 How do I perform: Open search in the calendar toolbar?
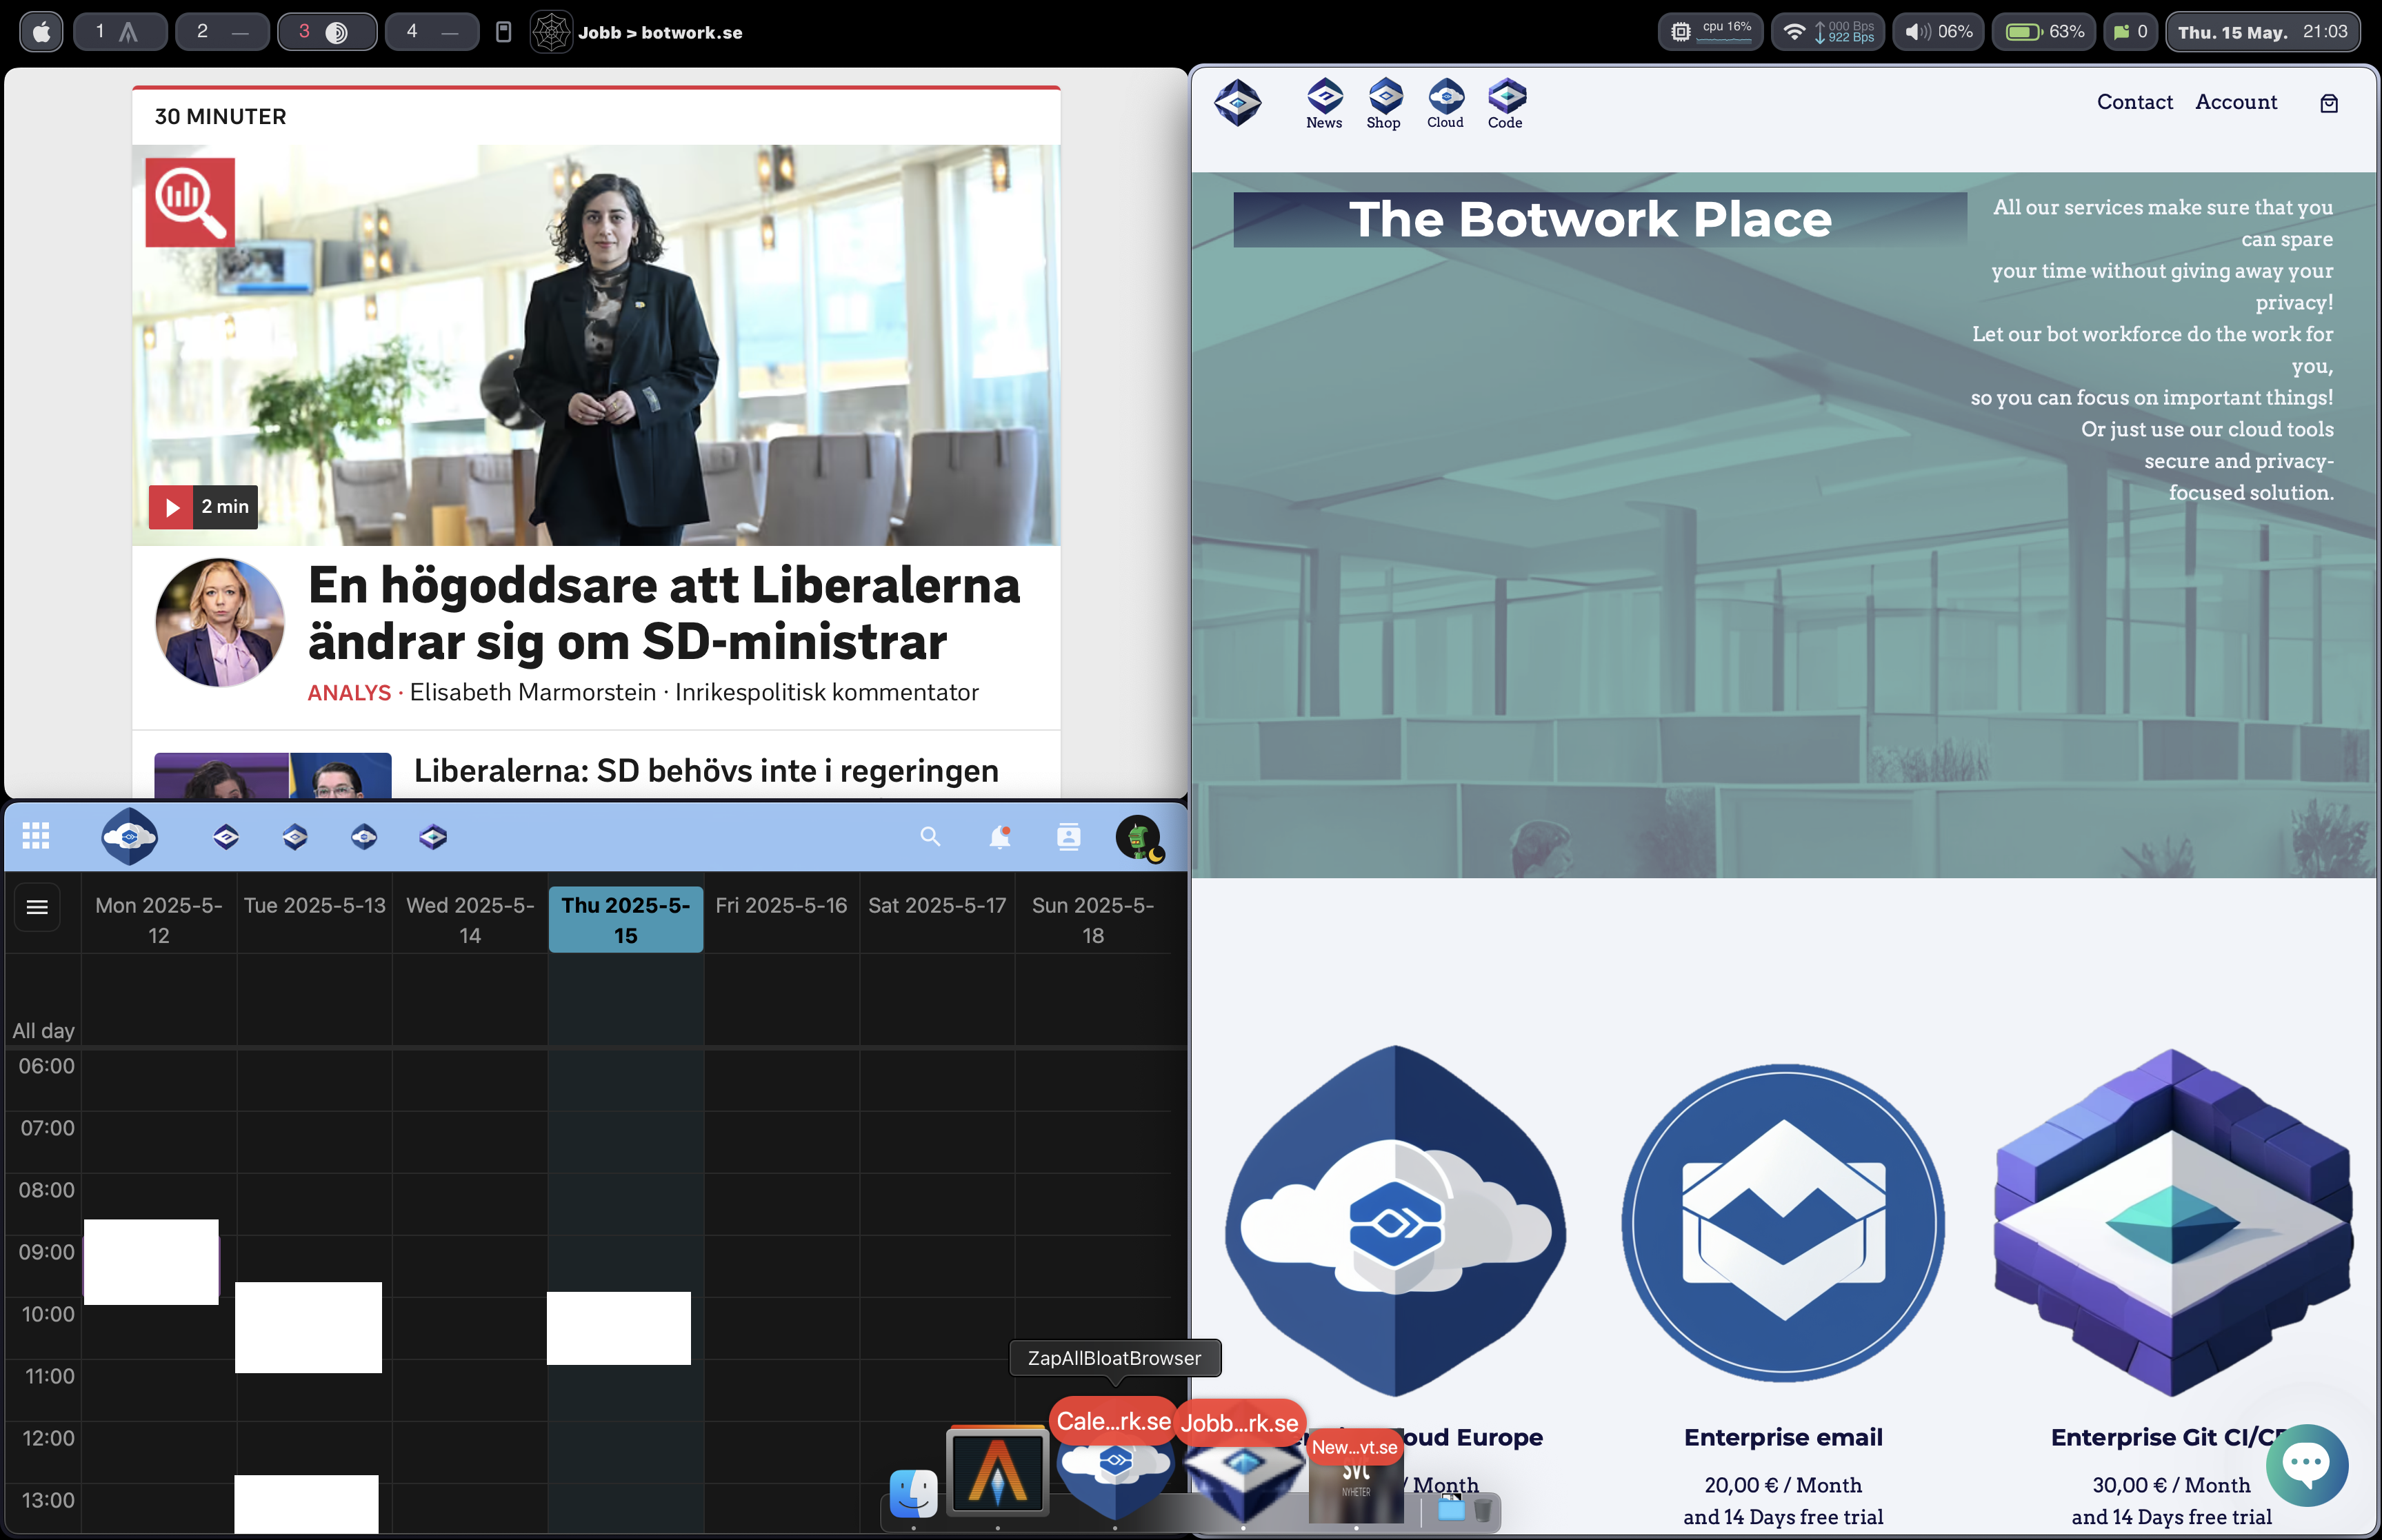point(930,837)
